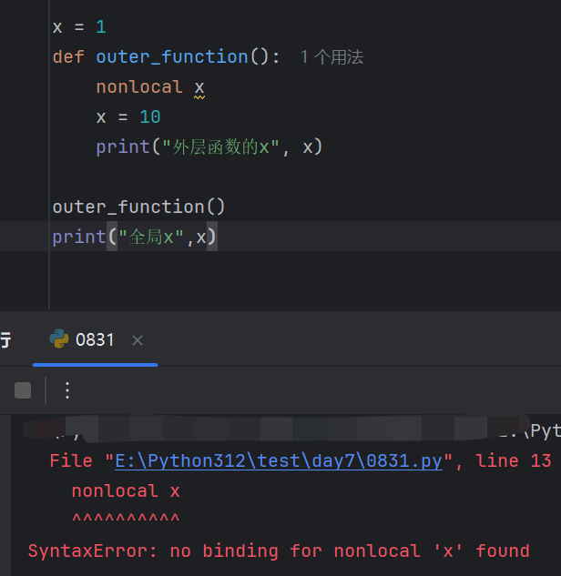Image resolution: width=561 pixels, height=576 pixels.
Task: Close the 0831 run tab
Action: (138, 340)
